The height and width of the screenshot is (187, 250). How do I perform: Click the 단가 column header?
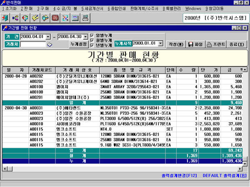click(x=210, y=70)
